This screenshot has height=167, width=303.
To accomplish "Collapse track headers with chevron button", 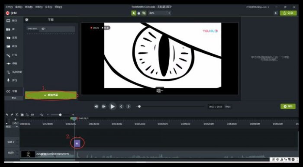I will tap(15, 123).
